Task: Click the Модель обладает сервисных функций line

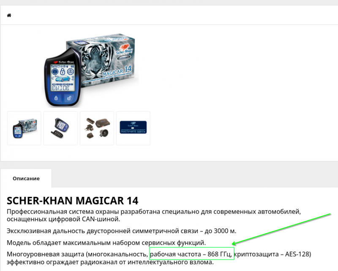Action: [106, 243]
